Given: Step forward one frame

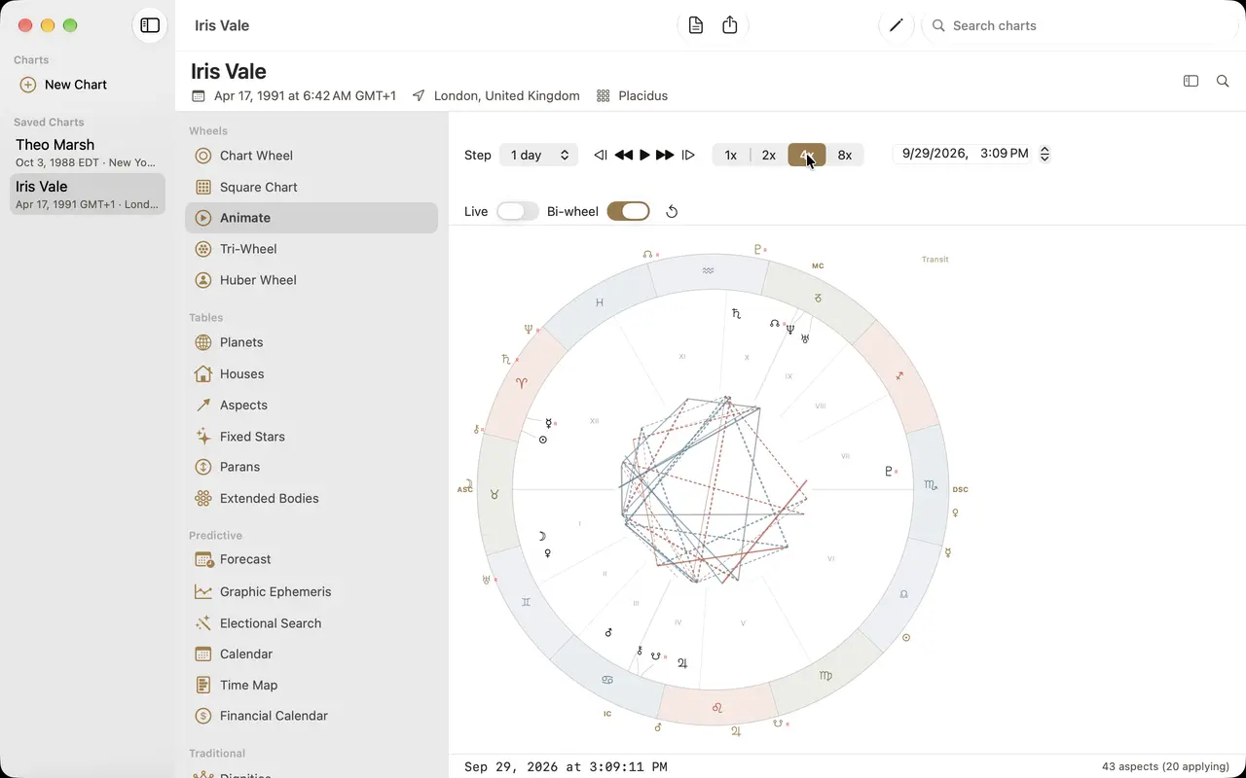Looking at the screenshot, I should click(688, 155).
